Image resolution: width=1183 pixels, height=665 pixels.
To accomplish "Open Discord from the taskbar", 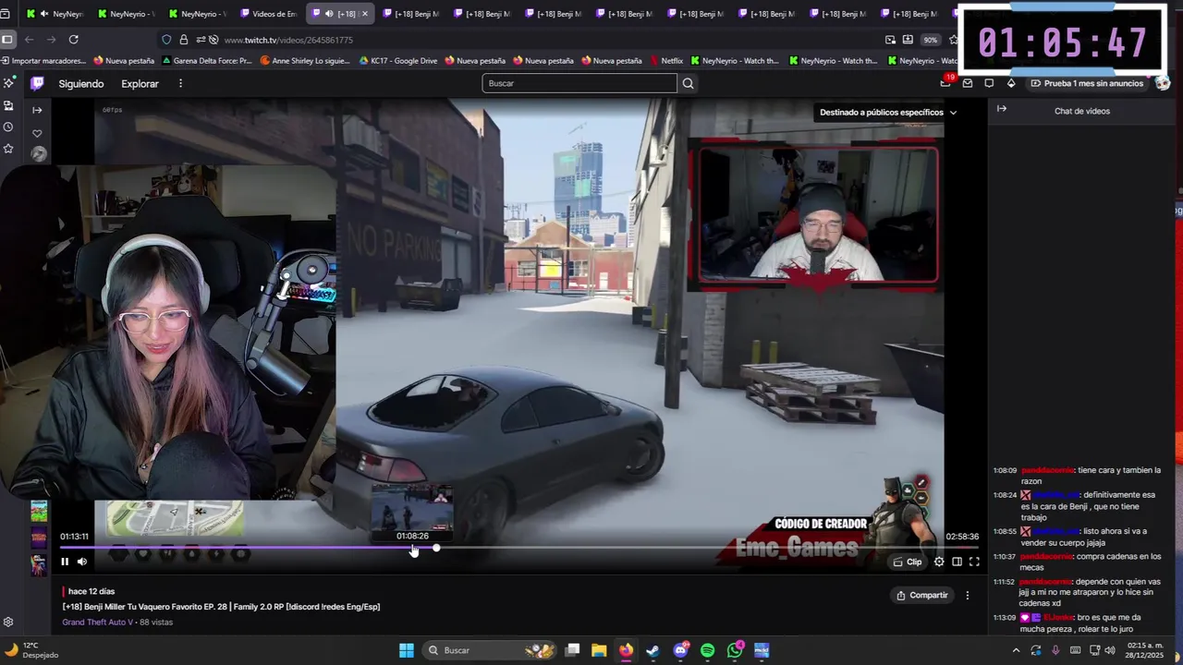I will 681,650.
